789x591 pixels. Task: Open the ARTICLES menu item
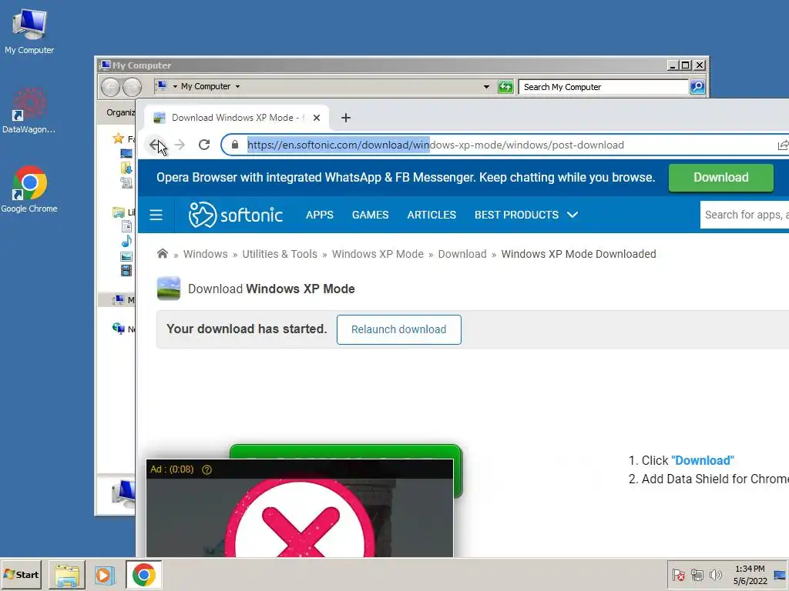point(431,215)
